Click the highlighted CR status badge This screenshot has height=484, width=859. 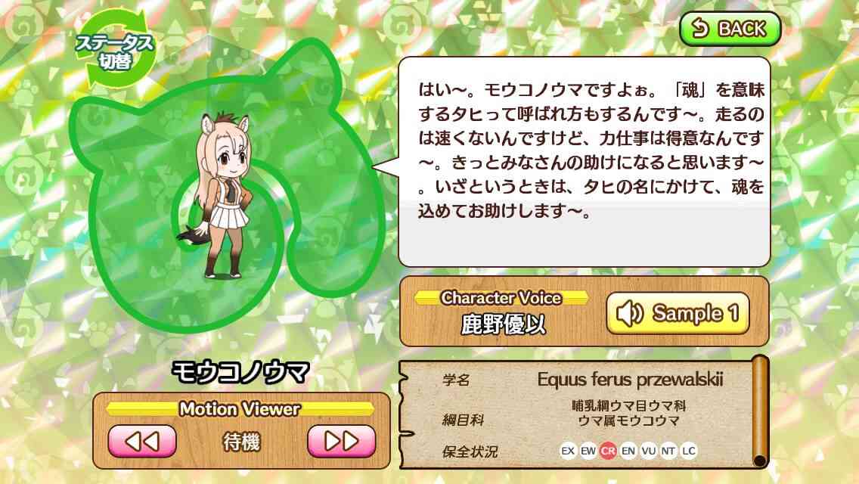pos(608,451)
